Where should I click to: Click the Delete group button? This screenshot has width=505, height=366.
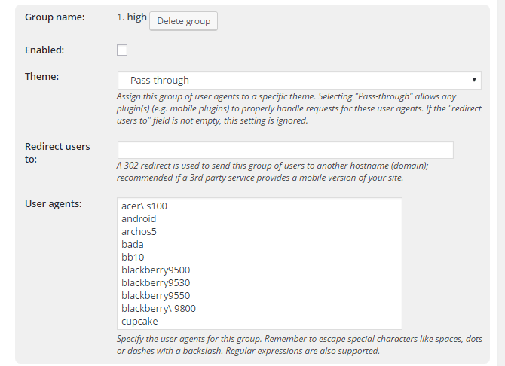point(183,21)
